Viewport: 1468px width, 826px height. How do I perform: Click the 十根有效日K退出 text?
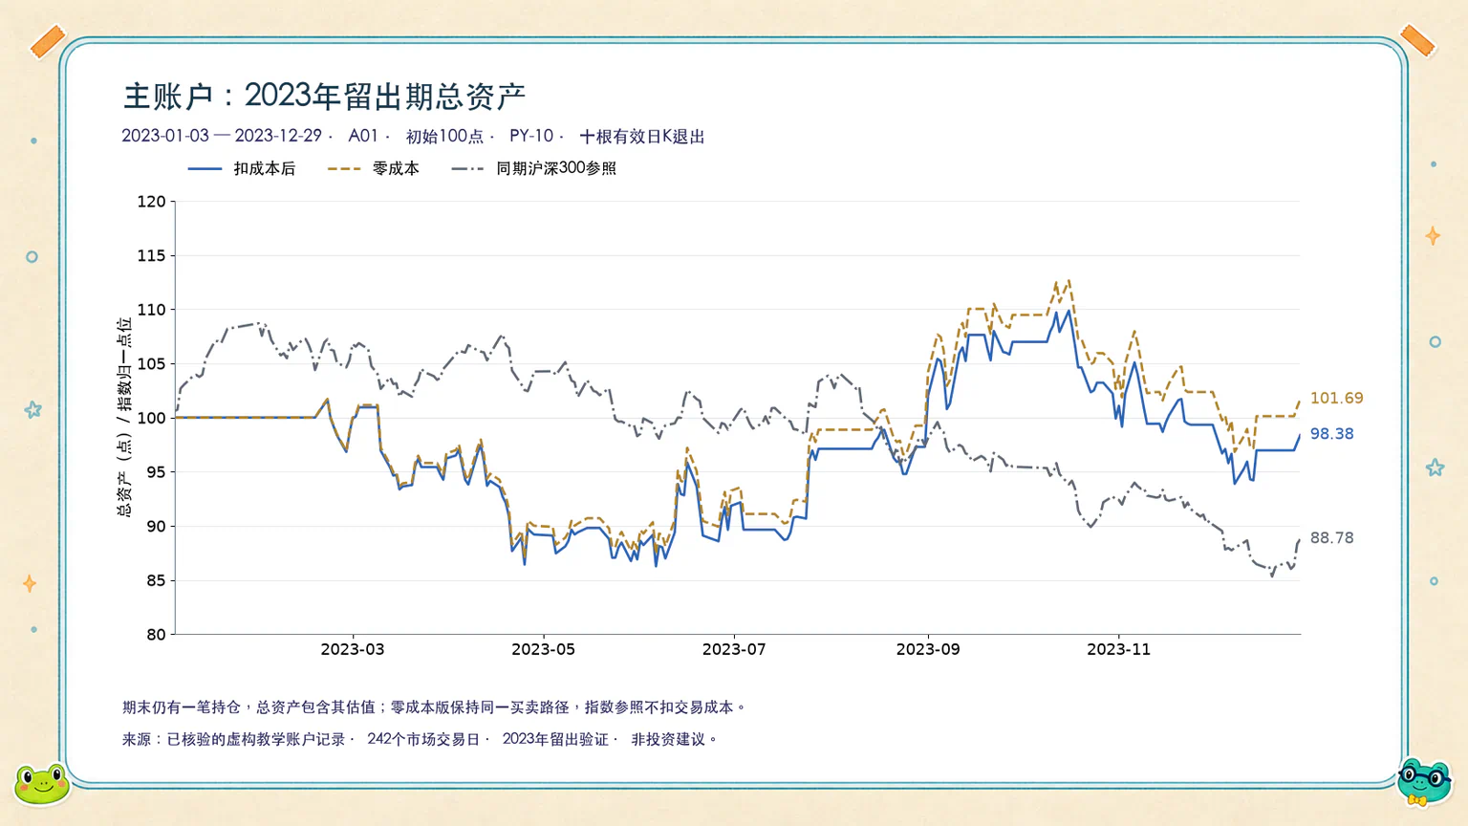tap(642, 136)
